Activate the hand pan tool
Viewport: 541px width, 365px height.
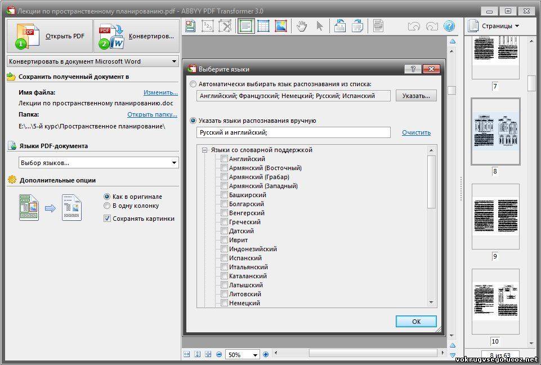tap(302, 26)
